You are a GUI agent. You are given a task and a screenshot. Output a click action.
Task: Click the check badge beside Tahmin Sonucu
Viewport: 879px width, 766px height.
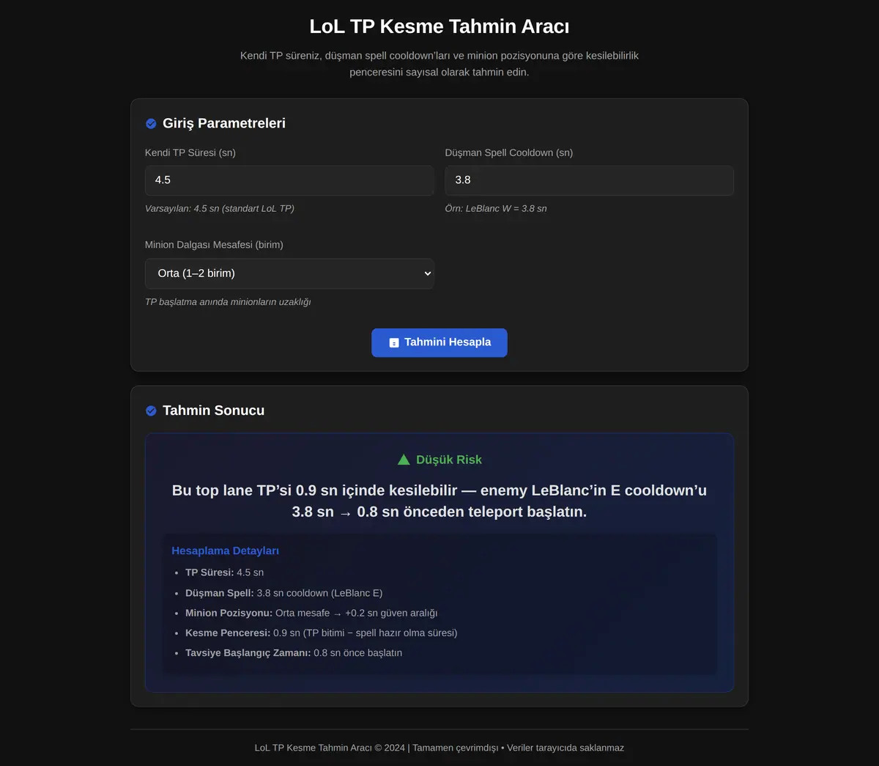(151, 411)
